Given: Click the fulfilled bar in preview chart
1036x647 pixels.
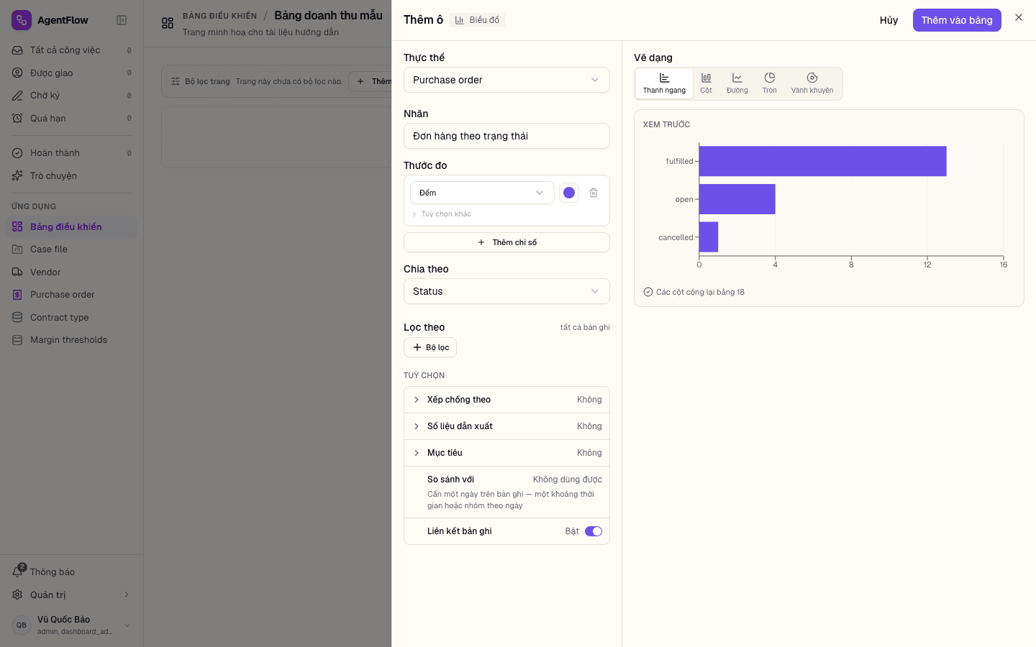Looking at the screenshot, I should [822, 161].
